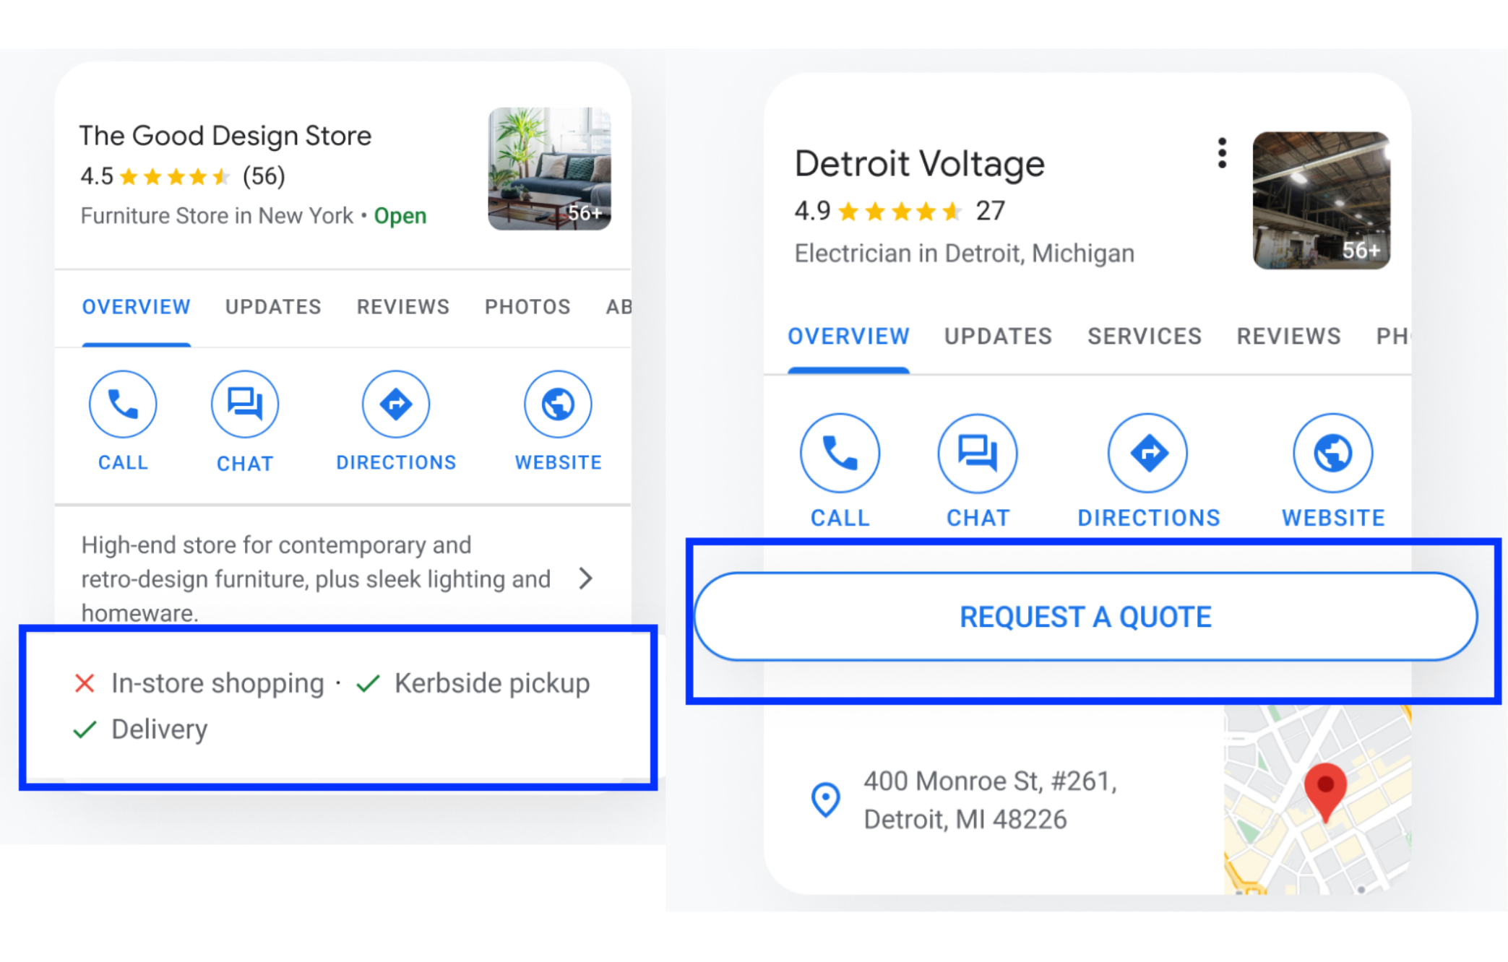Open Reviews tab on Detroit Voltage
The image size is (1508, 962).
[x=1288, y=337]
